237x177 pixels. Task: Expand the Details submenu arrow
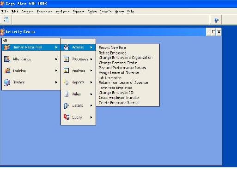click(91, 106)
